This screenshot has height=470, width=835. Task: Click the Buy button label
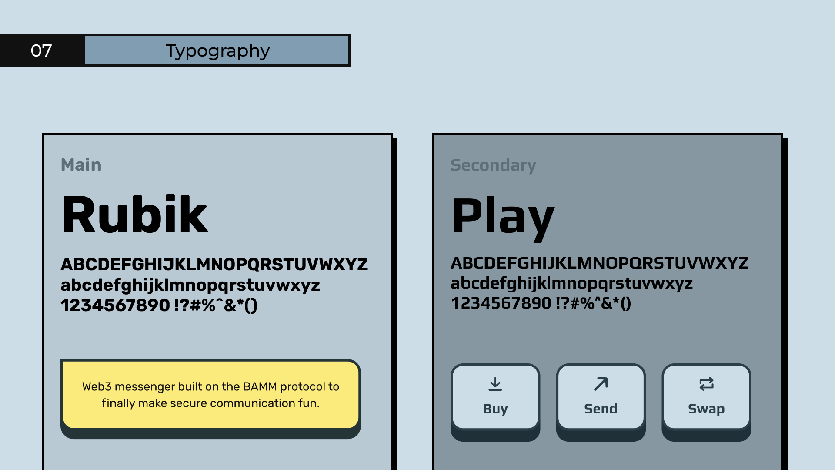[x=494, y=409]
